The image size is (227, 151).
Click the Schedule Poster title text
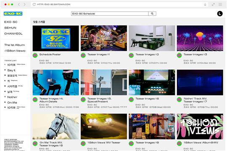pos(50,55)
